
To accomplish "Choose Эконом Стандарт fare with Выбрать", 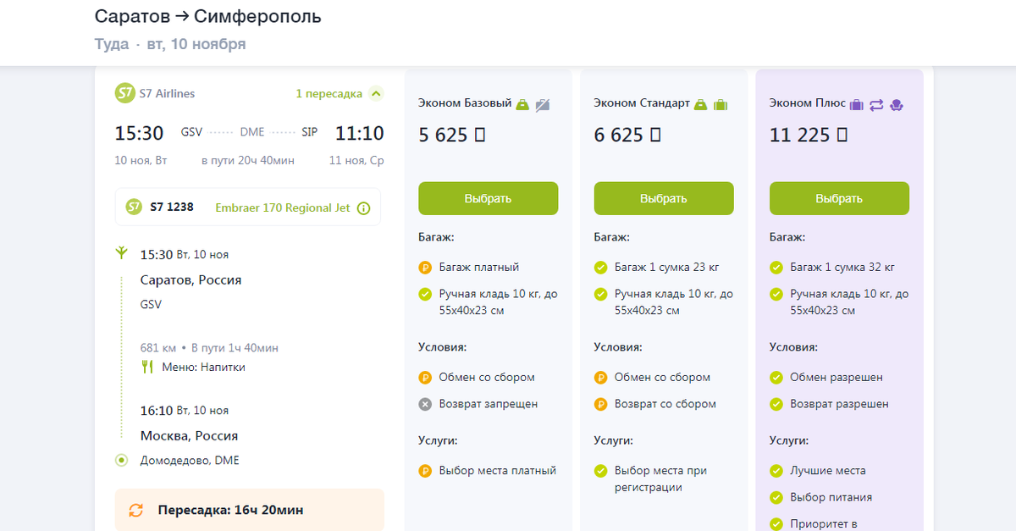I will [664, 198].
